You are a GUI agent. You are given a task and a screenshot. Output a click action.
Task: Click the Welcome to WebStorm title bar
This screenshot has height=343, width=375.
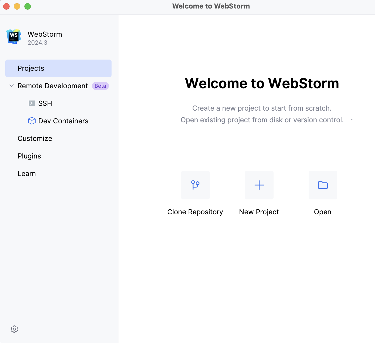pos(211,6)
